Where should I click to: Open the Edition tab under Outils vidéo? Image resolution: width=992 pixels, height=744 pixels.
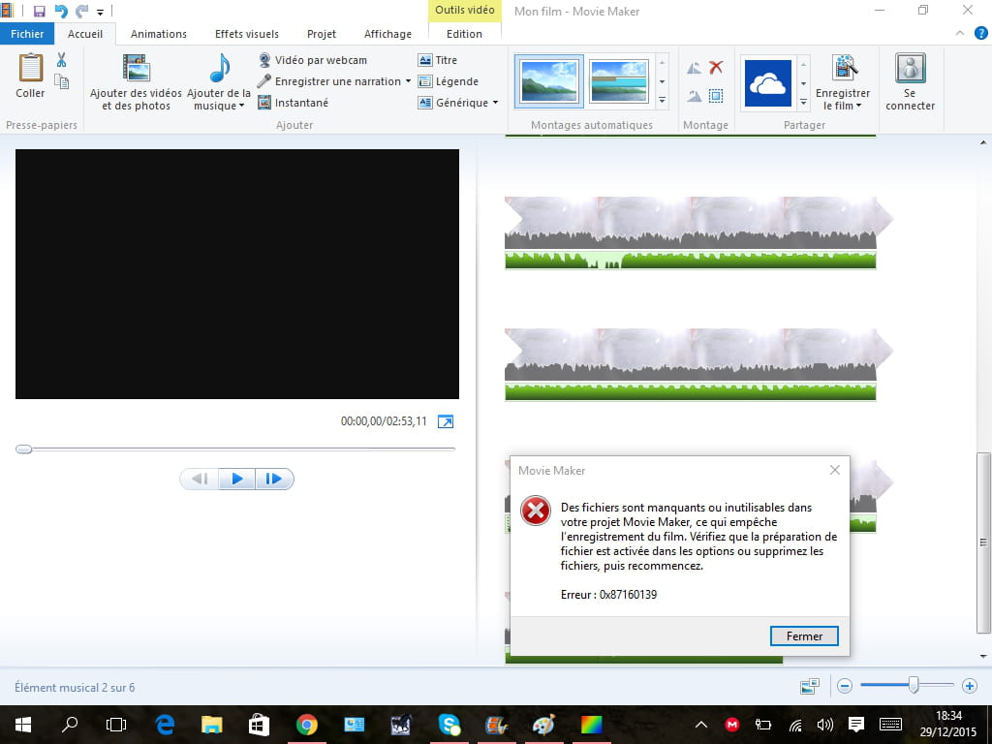tap(464, 34)
